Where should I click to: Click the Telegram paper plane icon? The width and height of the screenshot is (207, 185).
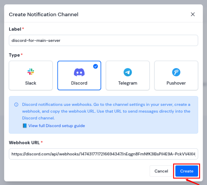[128, 72]
